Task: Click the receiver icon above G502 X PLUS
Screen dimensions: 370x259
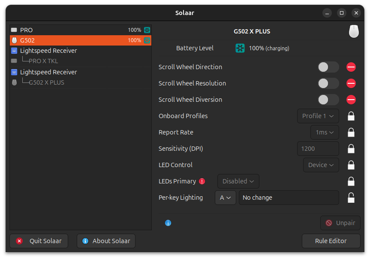Action: pos(14,72)
